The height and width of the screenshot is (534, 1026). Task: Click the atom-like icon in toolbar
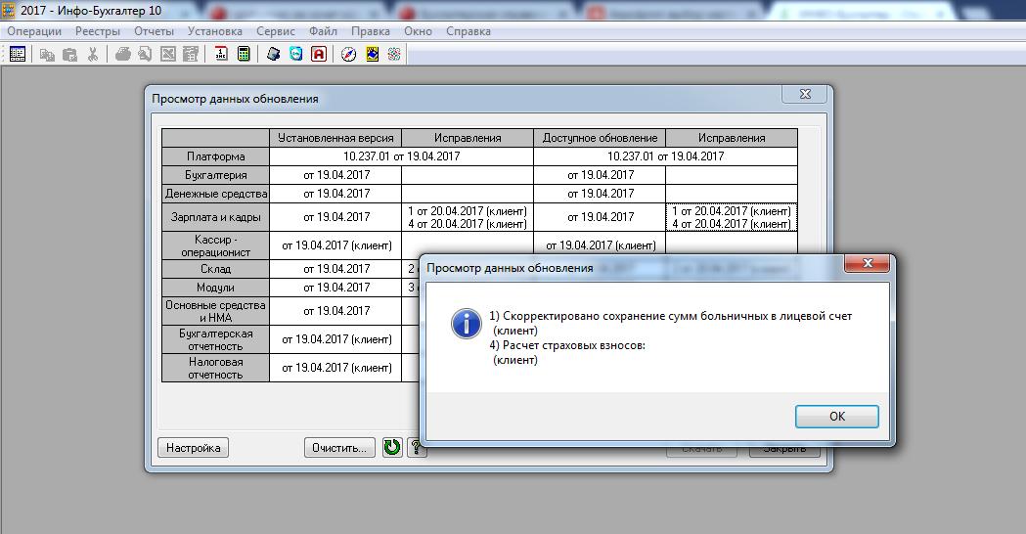coord(394,55)
